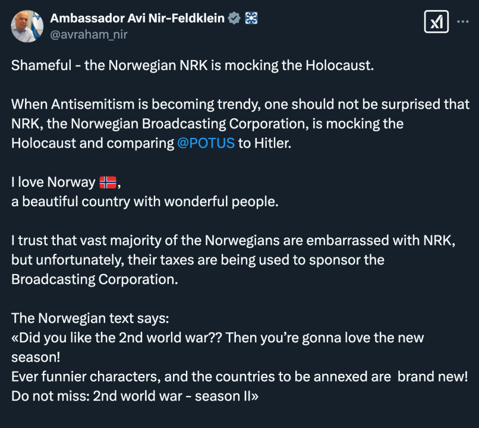Click the "Ever funnier characters" line
The width and height of the screenshot is (479, 428).
(x=239, y=377)
